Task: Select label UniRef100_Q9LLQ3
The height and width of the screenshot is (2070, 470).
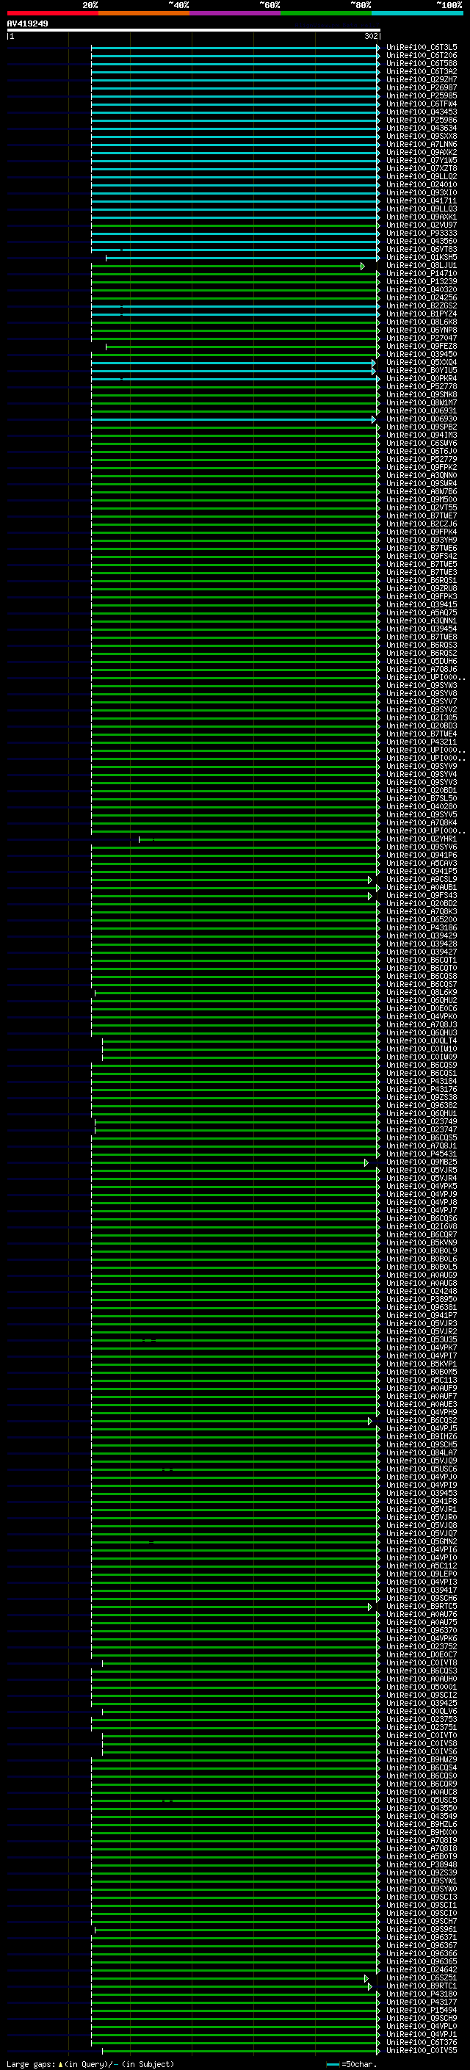Action: tap(422, 209)
